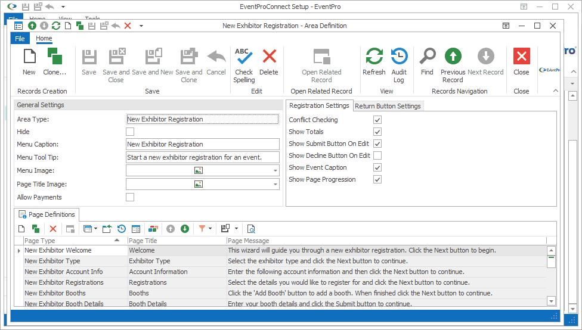Click the Save and Close ribbon icon
This screenshot has width=582, height=330.
116,57
